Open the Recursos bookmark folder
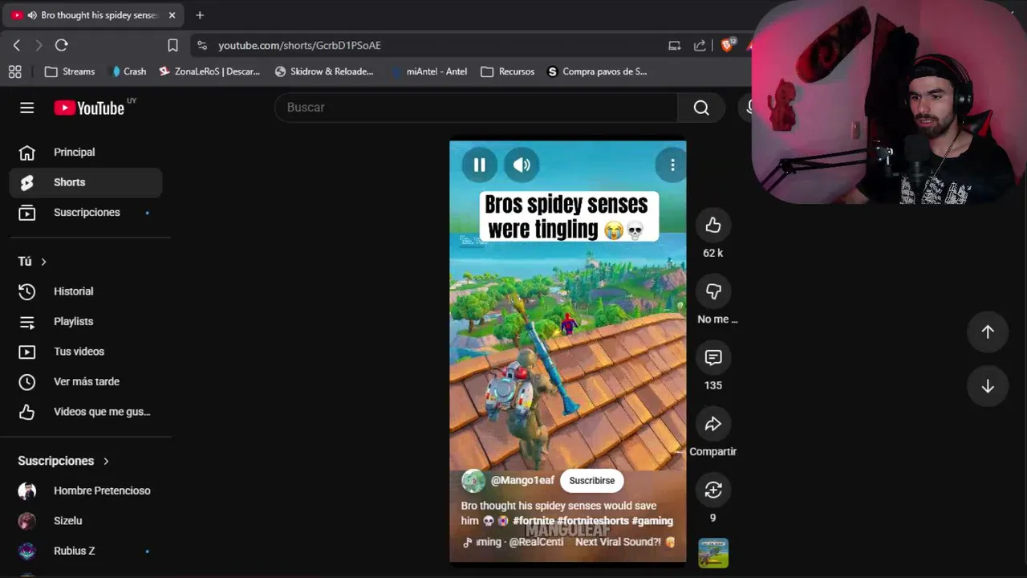 tap(508, 71)
